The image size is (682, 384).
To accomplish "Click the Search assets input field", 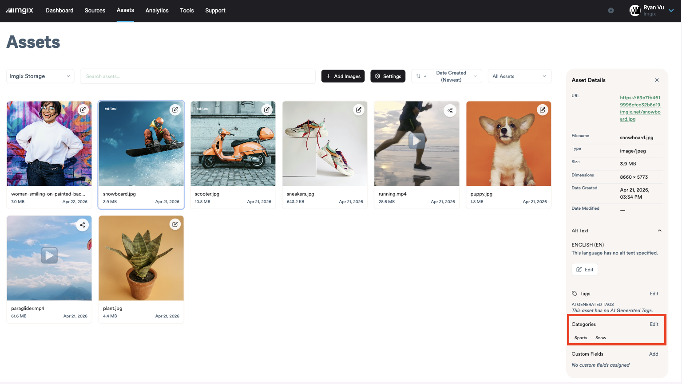I will pos(198,76).
